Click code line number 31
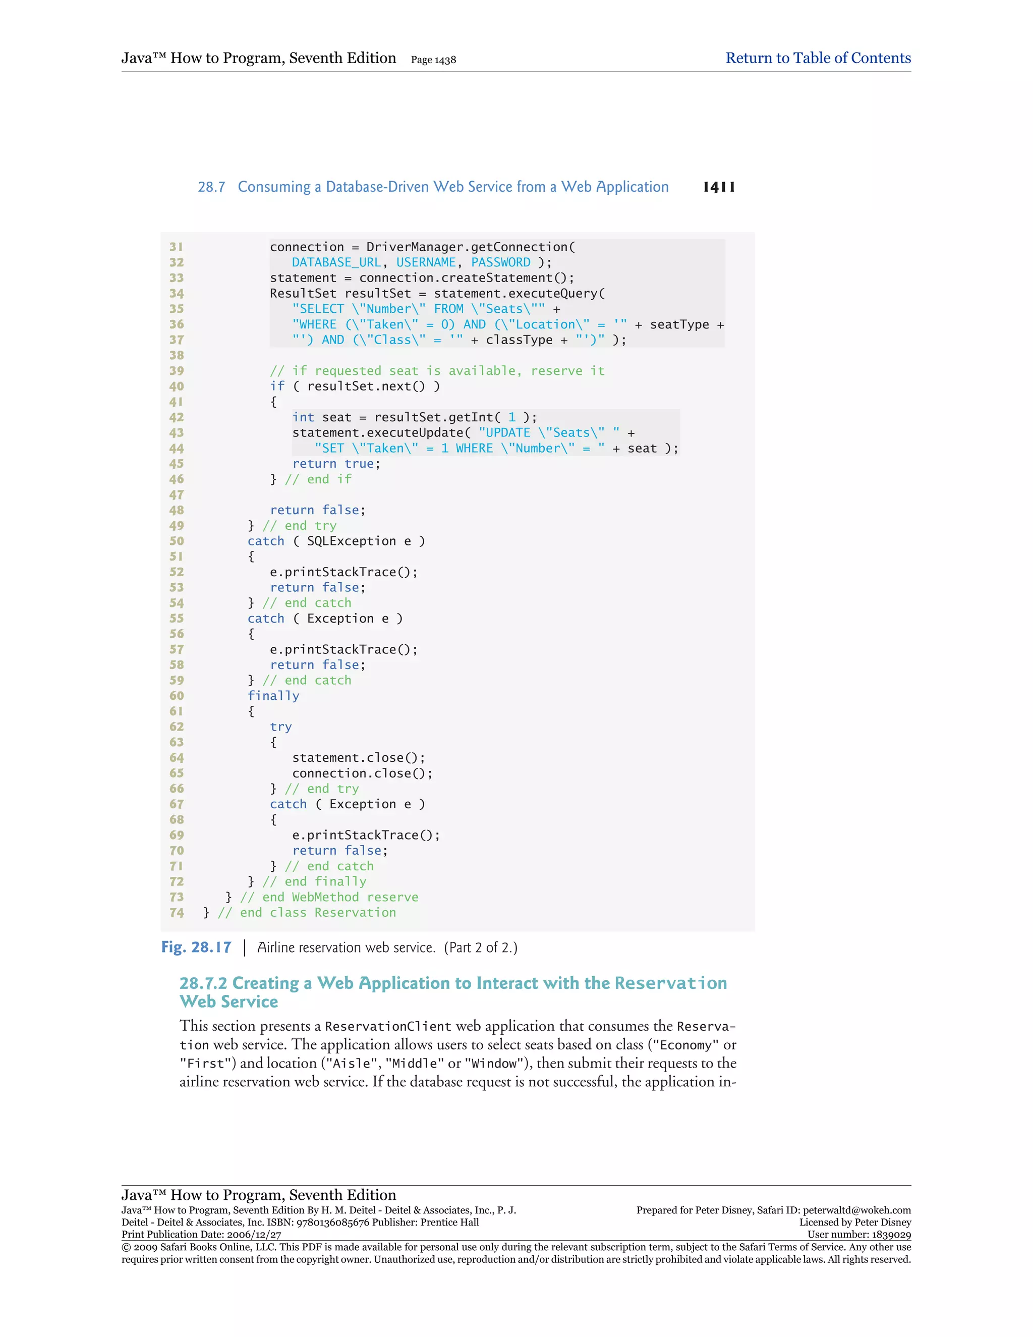The image size is (1033, 1337). [176, 247]
